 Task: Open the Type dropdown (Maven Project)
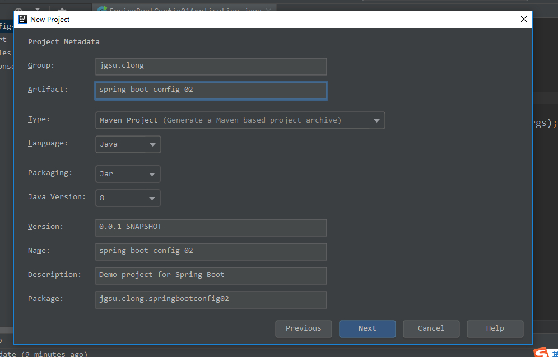(x=240, y=120)
